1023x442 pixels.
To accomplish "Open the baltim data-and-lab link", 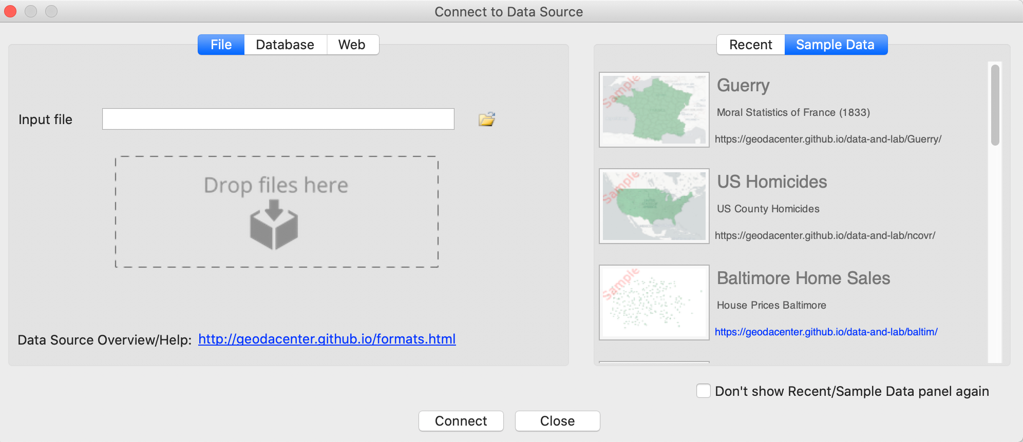I will (826, 332).
